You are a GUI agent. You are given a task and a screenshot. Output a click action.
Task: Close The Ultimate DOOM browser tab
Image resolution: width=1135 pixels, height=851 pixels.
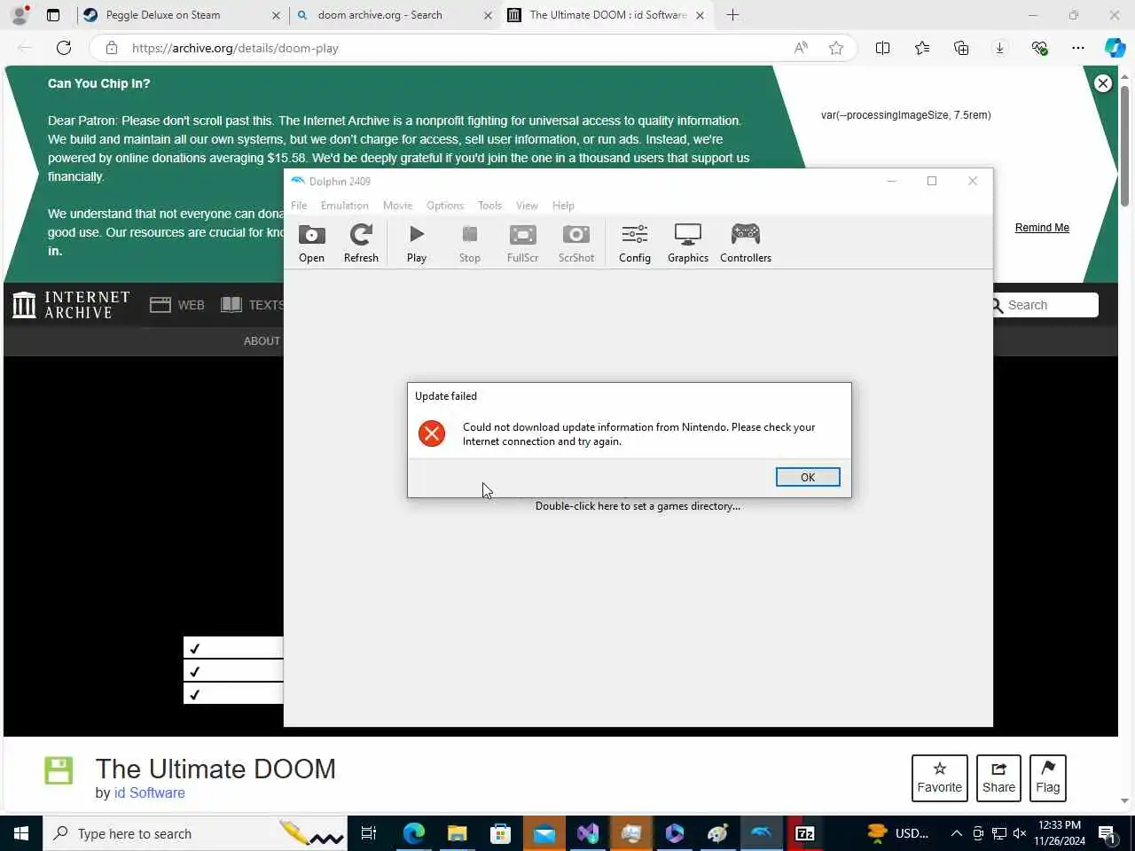pos(700,15)
